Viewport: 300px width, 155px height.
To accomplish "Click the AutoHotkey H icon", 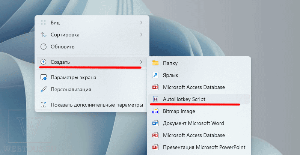I will click(x=156, y=99).
